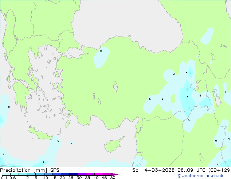Click the island of Crete on the map

40,133
